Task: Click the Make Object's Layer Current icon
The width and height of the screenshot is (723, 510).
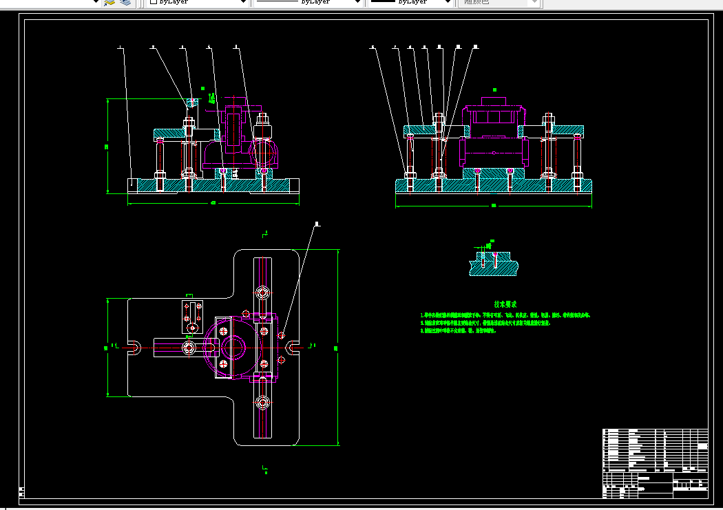Action: [x=109, y=2]
